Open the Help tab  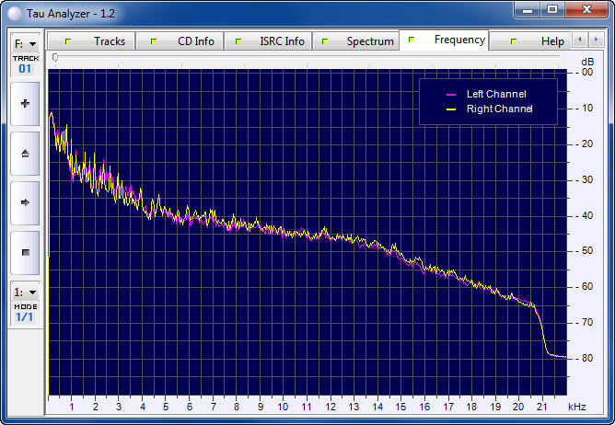click(541, 41)
